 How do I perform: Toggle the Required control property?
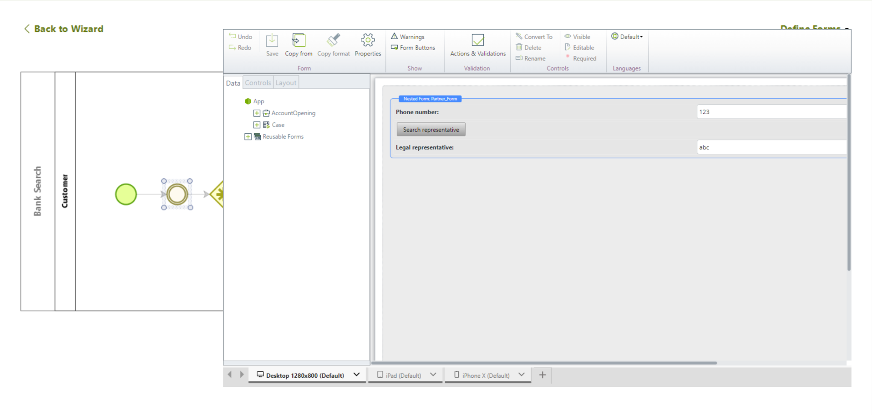point(581,58)
